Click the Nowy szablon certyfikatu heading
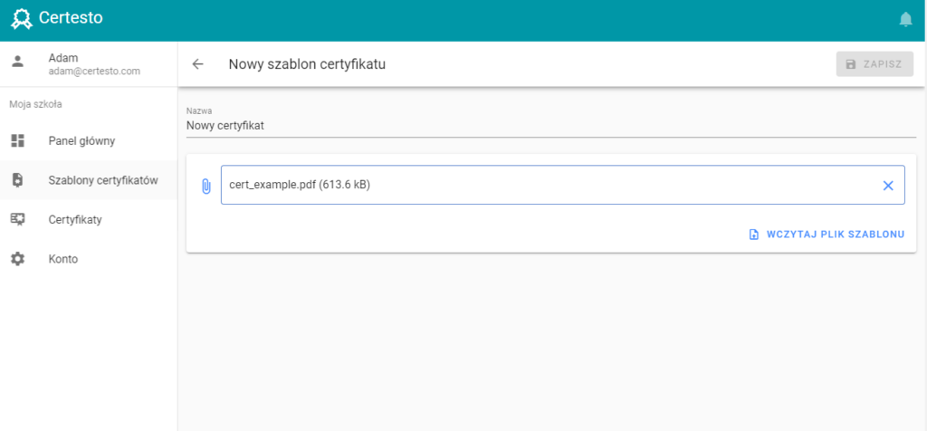 click(307, 64)
